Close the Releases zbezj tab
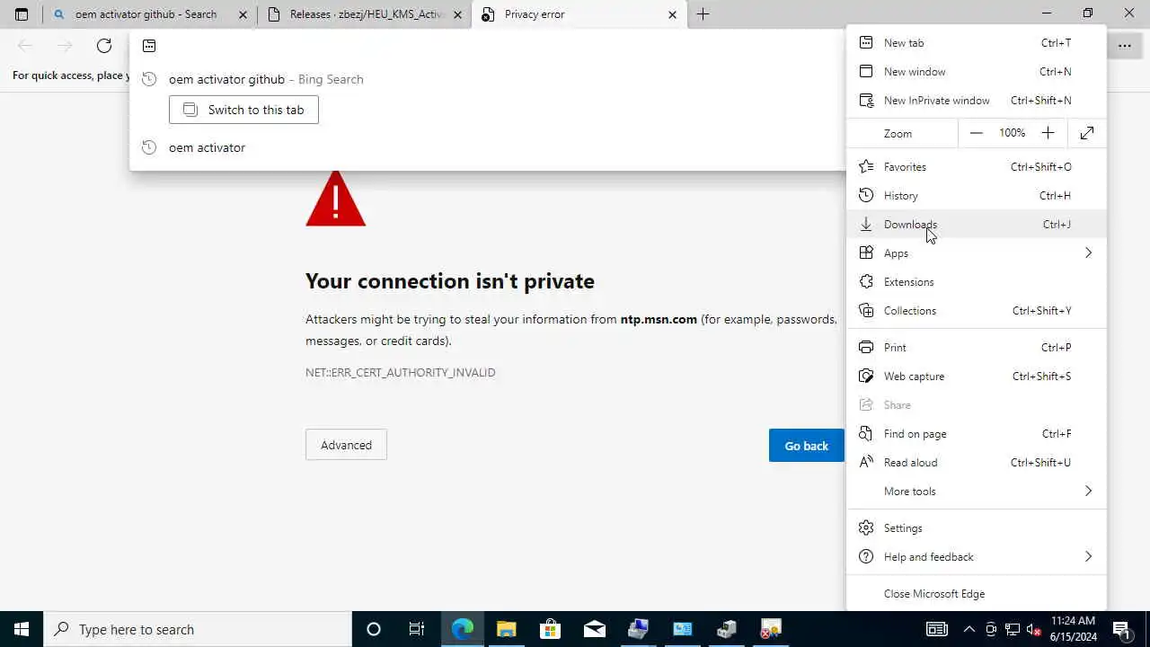Viewport: 1150px width, 647px height. pos(457,14)
